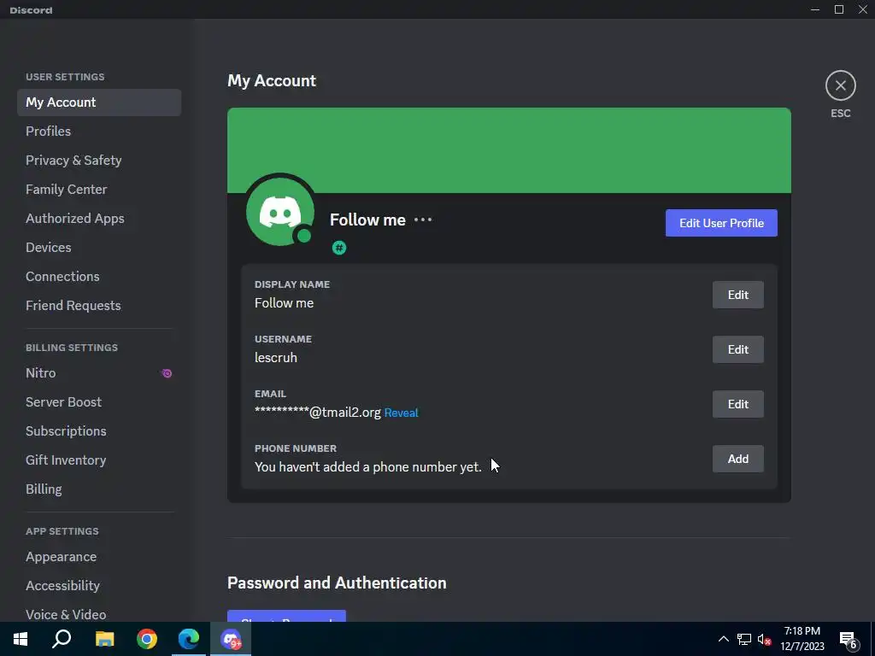
Task: Click the green hashtag badge under the name
Action: click(x=338, y=248)
